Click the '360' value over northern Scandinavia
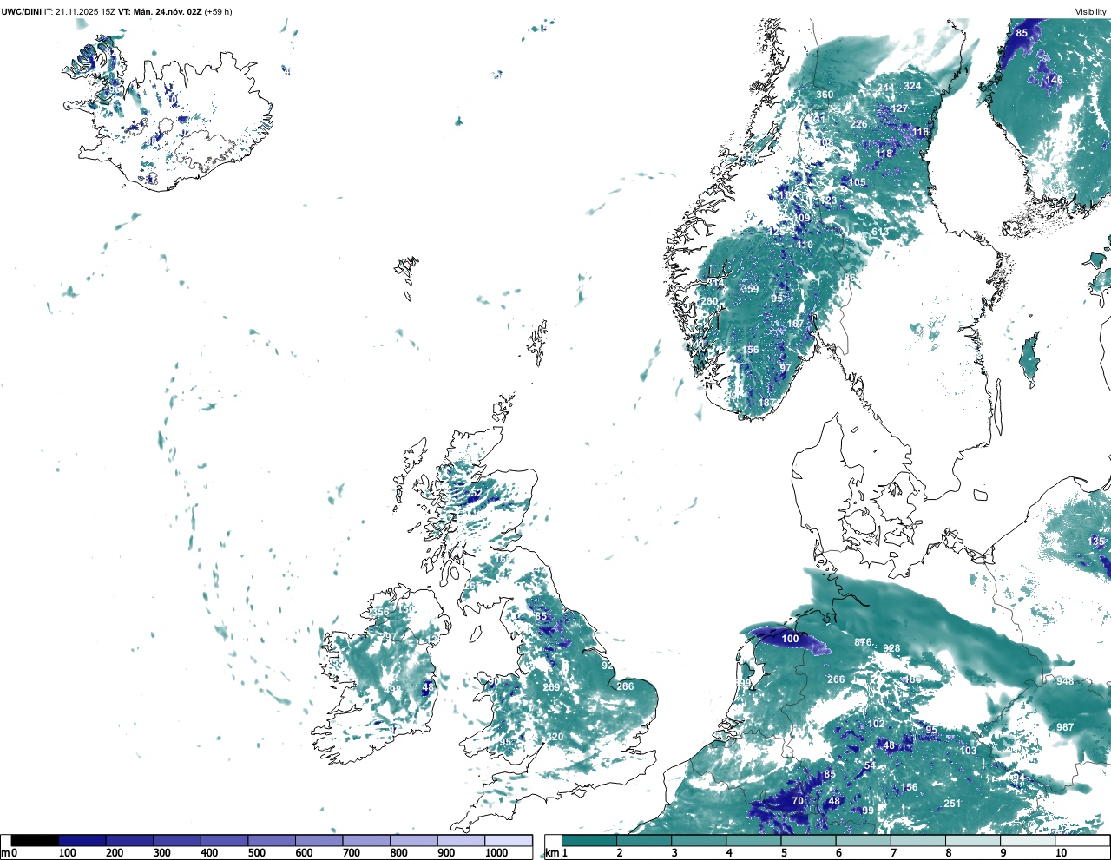 [x=825, y=95]
